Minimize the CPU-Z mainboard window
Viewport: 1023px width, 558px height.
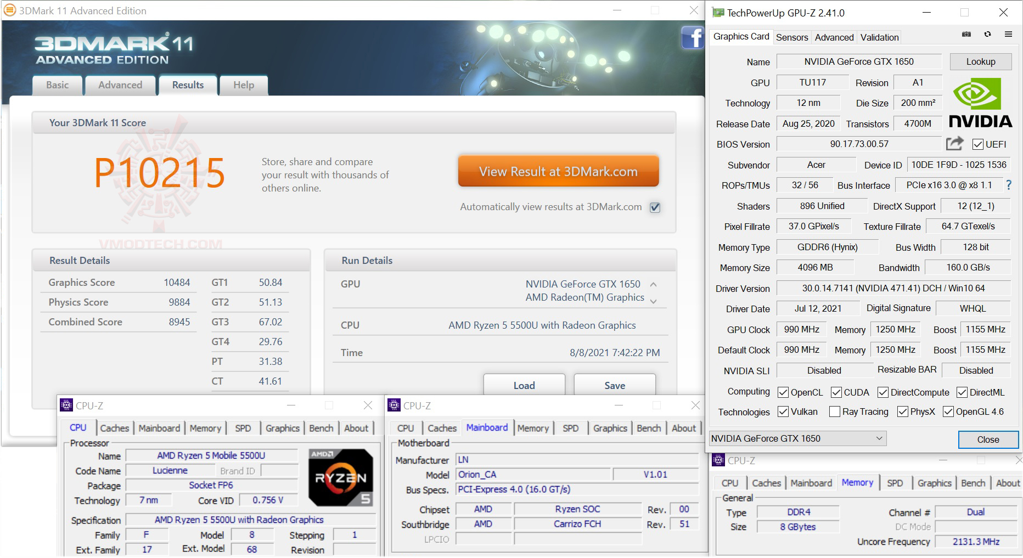coord(619,405)
